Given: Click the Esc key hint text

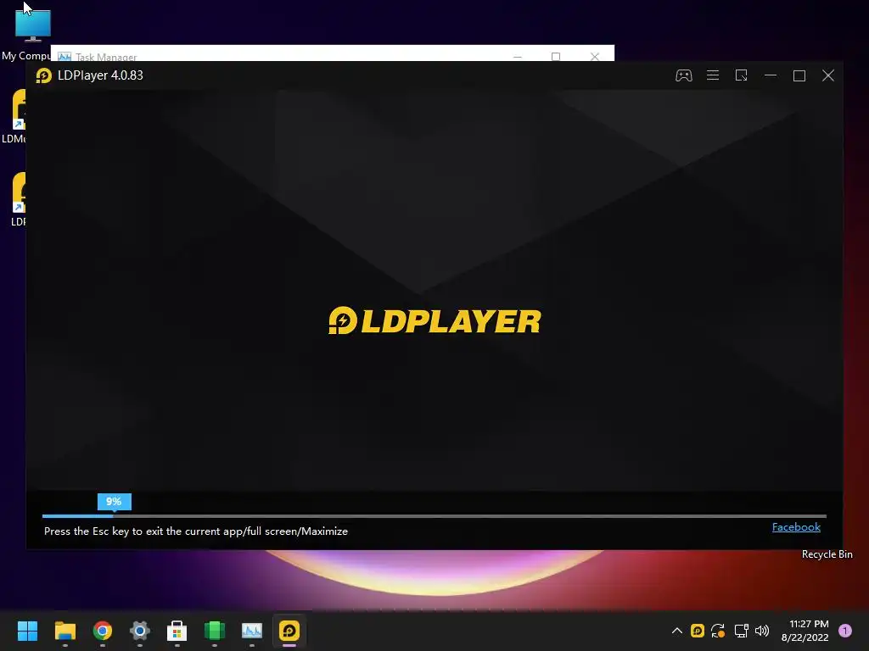Looking at the screenshot, I should pyautogui.click(x=196, y=531).
